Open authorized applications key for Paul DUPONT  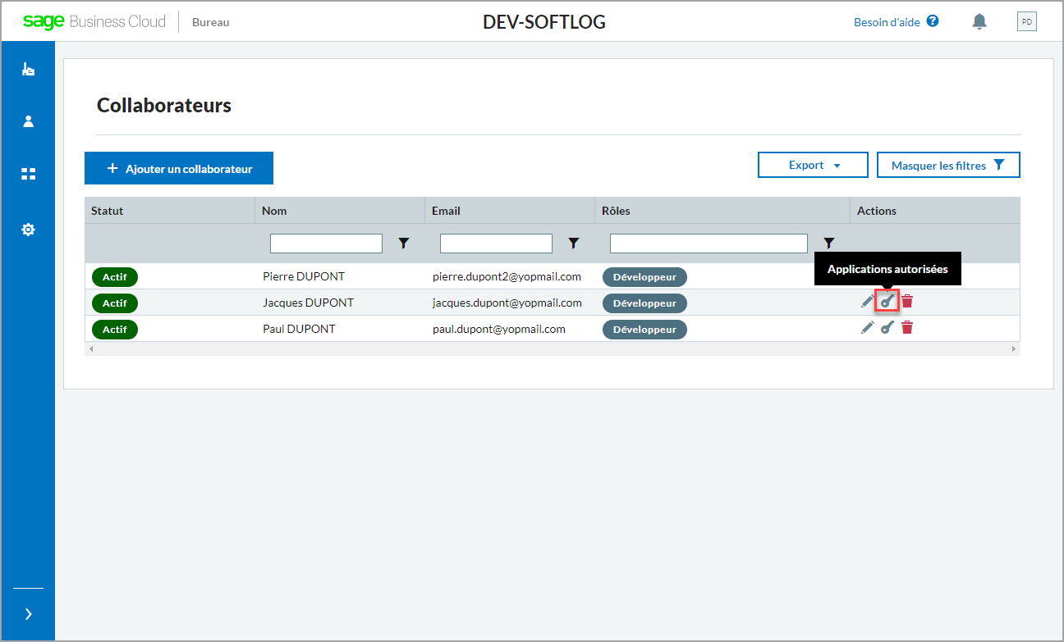coord(887,328)
